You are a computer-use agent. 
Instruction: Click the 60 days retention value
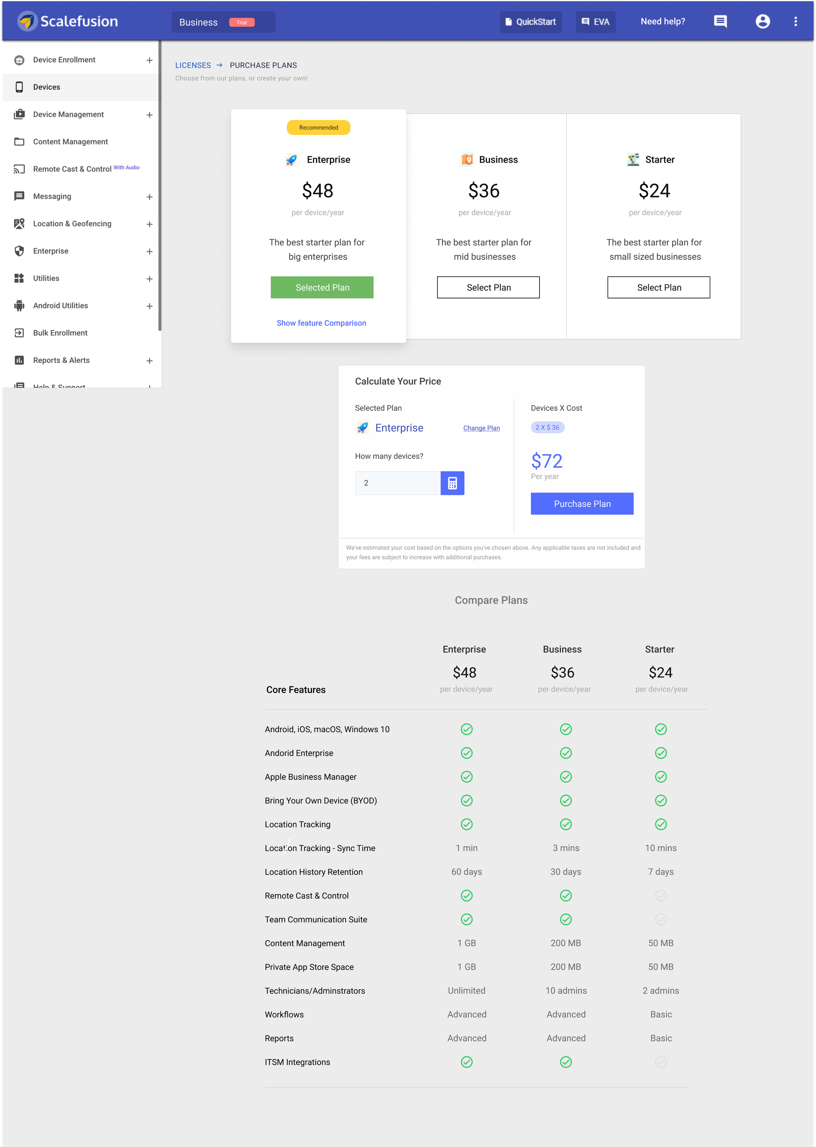coord(466,871)
